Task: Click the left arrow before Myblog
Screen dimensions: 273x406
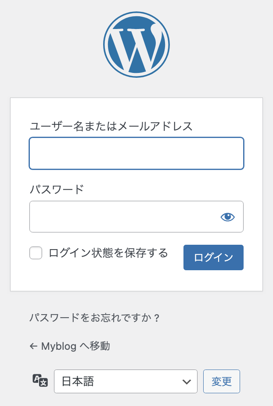Action: pos(33,346)
